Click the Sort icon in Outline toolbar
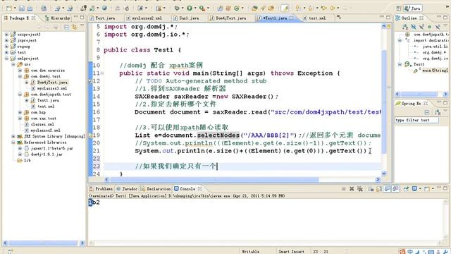This screenshot has height=254, width=451. [405, 27]
